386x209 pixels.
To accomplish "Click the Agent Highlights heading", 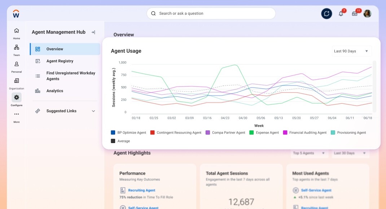I will (x=132, y=153).
